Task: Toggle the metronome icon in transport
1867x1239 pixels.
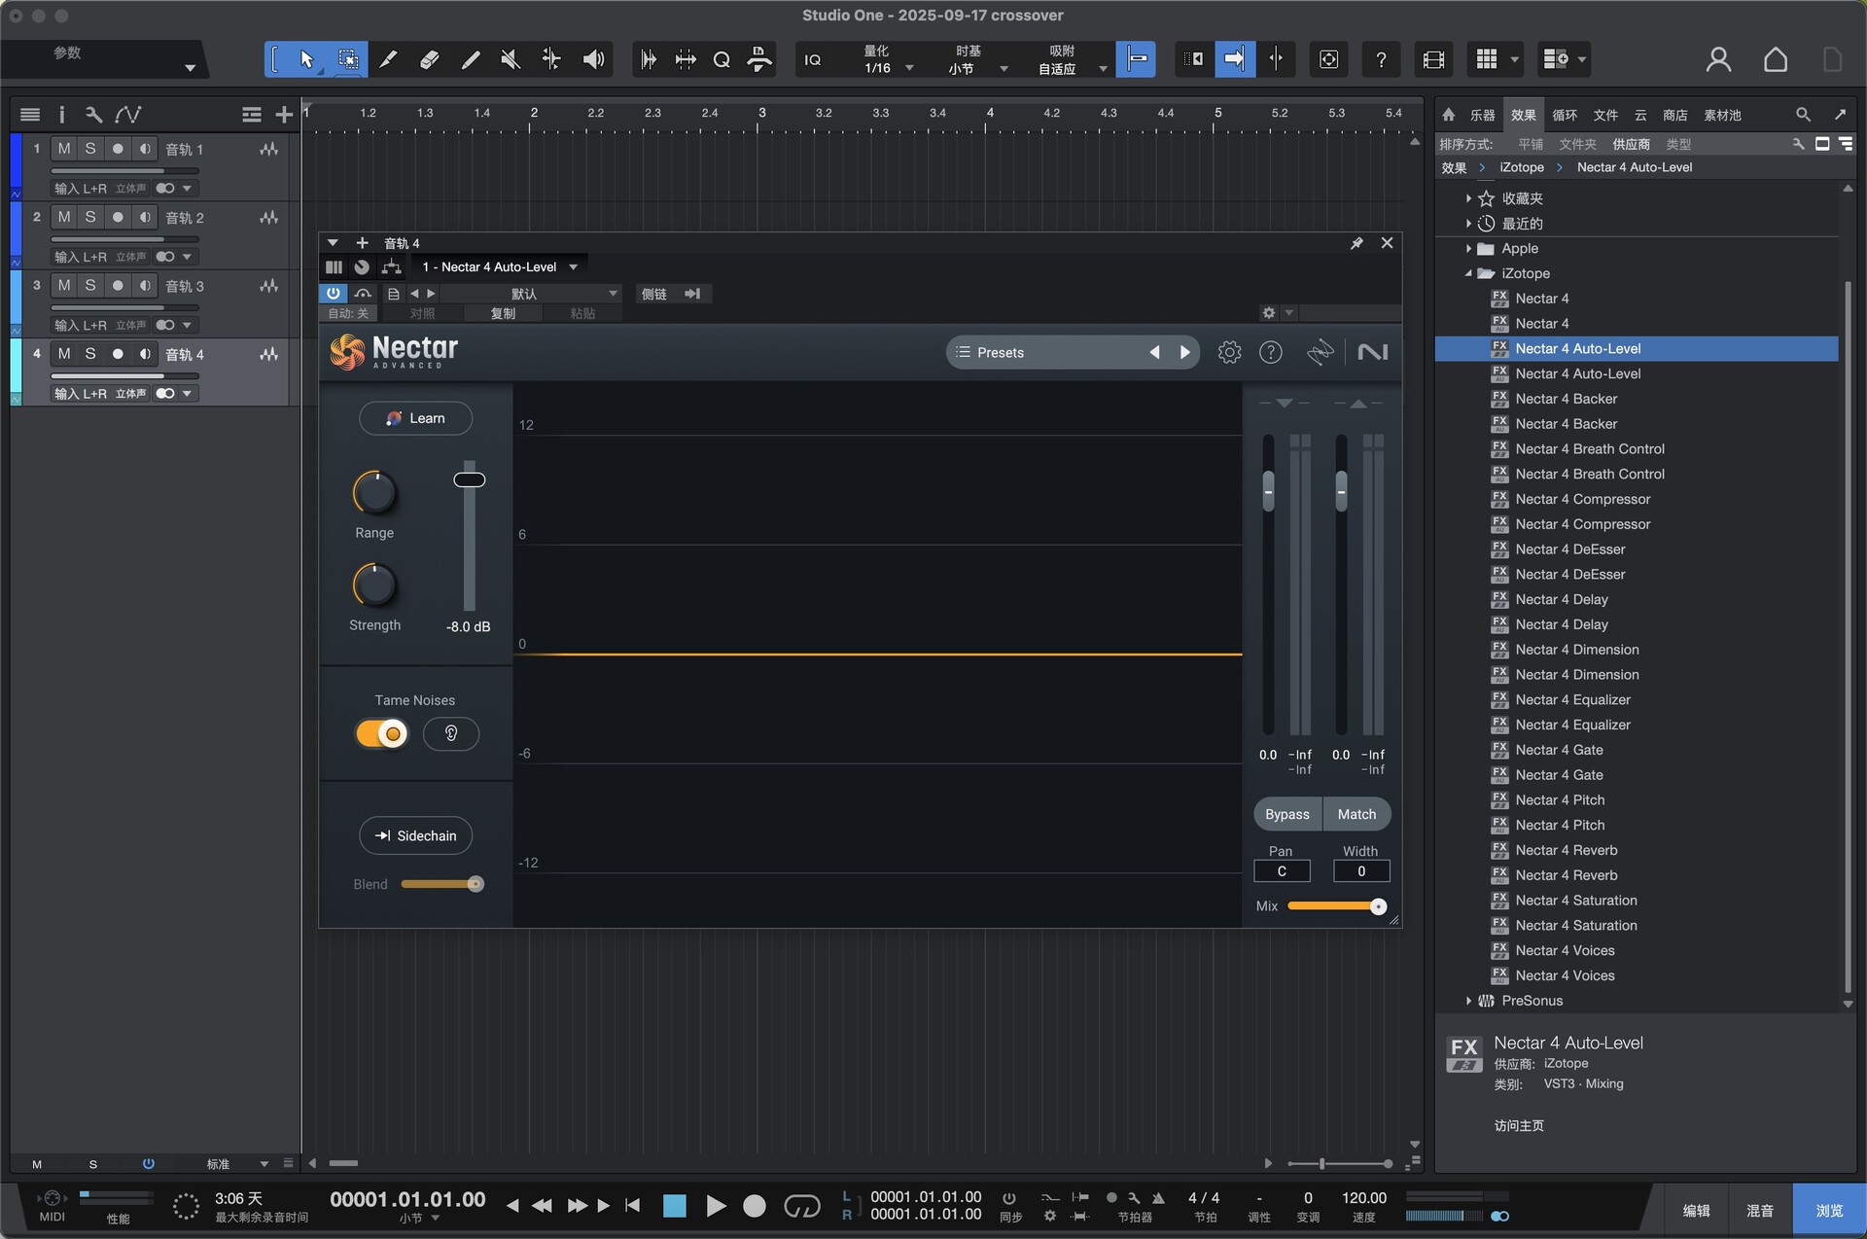Action: pos(1158,1198)
